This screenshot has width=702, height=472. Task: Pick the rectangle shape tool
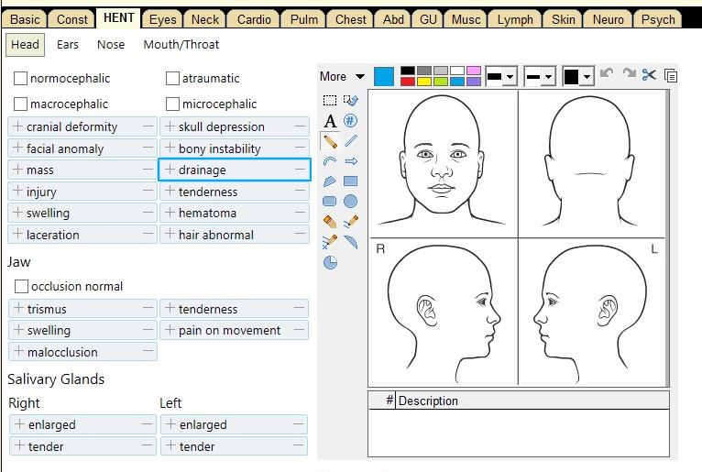(350, 181)
